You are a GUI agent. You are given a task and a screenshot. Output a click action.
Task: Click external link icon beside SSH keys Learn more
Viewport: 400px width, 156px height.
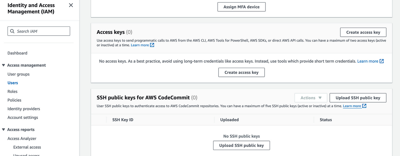[364, 106]
